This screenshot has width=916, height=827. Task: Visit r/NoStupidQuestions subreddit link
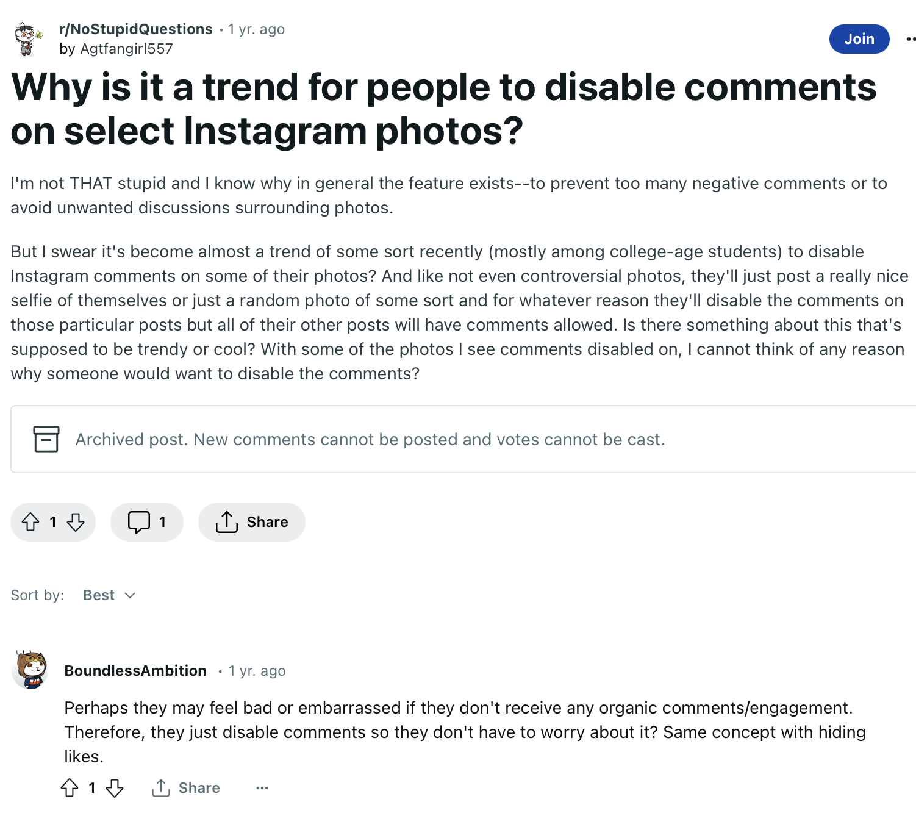point(136,29)
